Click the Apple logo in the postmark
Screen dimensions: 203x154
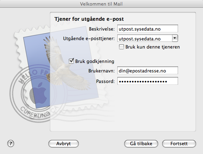pos(38,93)
